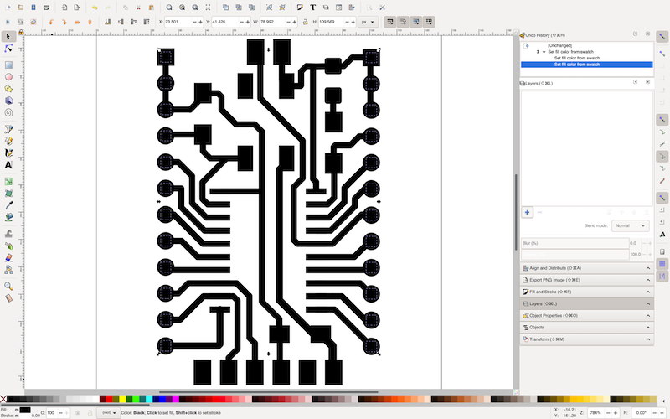The height and width of the screenshot is (419, 670).
Task: Select the Ellipse tool
Action: (8, 77)
